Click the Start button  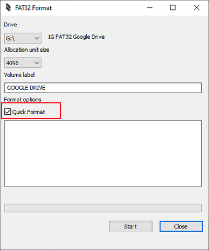pyautogui.click(x=131, y=227)
